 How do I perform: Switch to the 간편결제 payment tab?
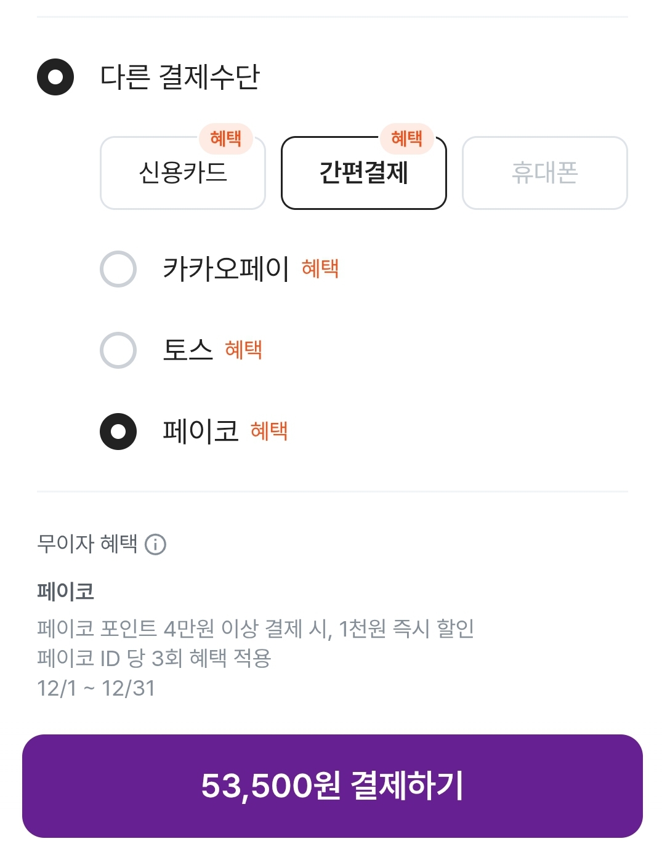pyautogui.click(x=363, y=174)
